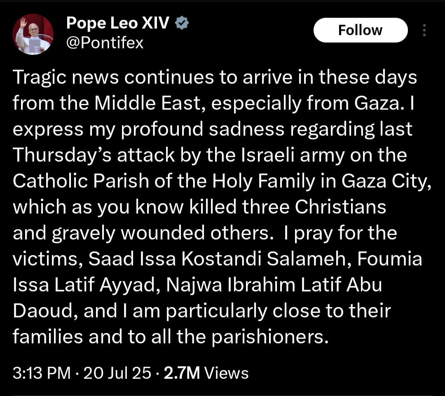Viewport: 445px width, 396px height.
Task: Click the word Views in the footer
Action: 227,373
